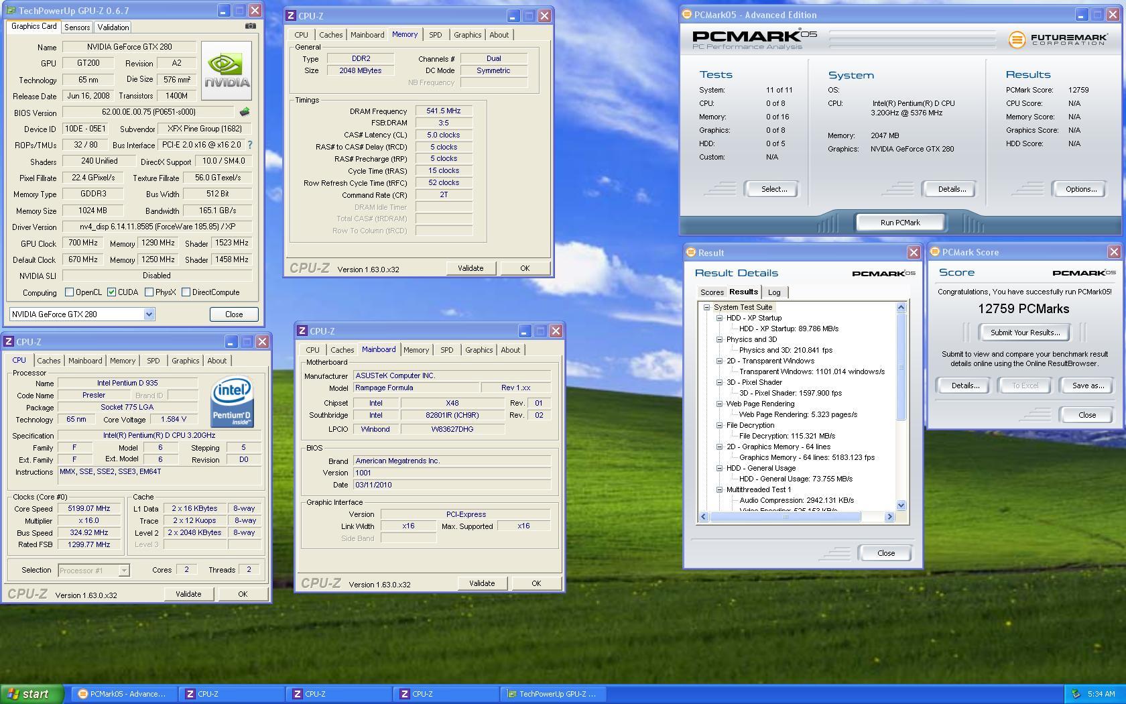The width and height of the screenshot is (1126, 704).
Task: Enable the PhysX checkbox in GPU-Z
Action: pos(149,292)
